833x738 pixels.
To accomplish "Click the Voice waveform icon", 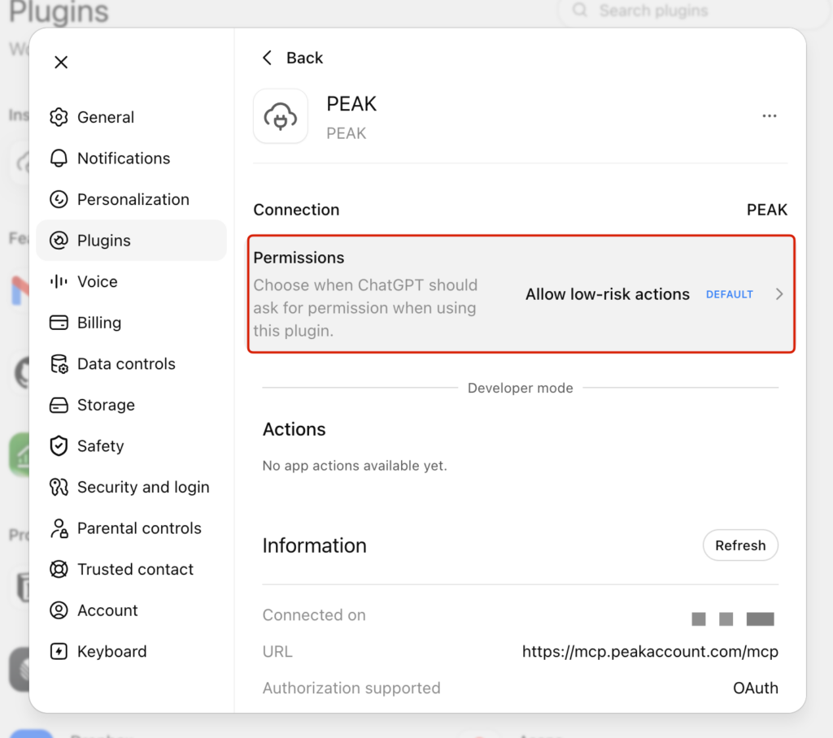I will (59, 281).
